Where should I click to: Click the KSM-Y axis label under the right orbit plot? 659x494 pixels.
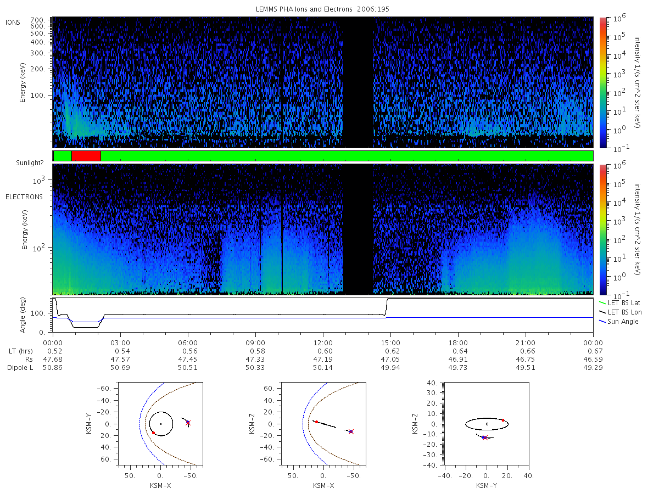pos(487,486)
